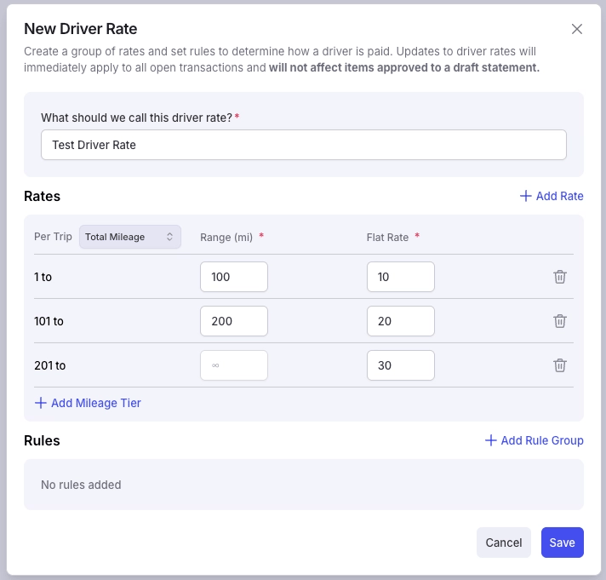
Task: Click the plus icon beside Add Rule Group
Action: [491, 440]
